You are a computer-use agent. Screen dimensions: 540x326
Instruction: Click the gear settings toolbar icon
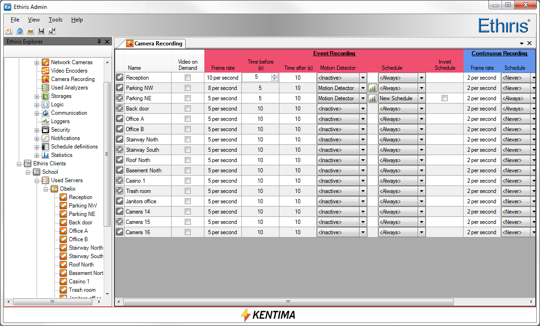[x=20, y=31]
